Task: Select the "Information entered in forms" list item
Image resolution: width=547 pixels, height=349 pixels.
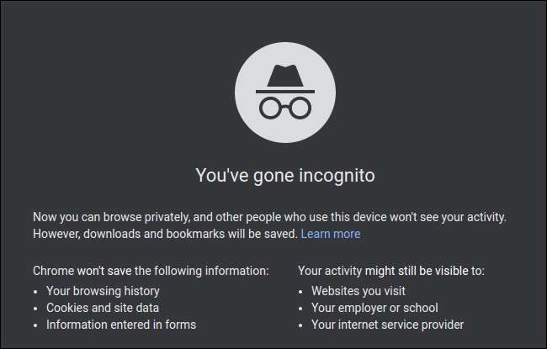Action: click(121, 325)
